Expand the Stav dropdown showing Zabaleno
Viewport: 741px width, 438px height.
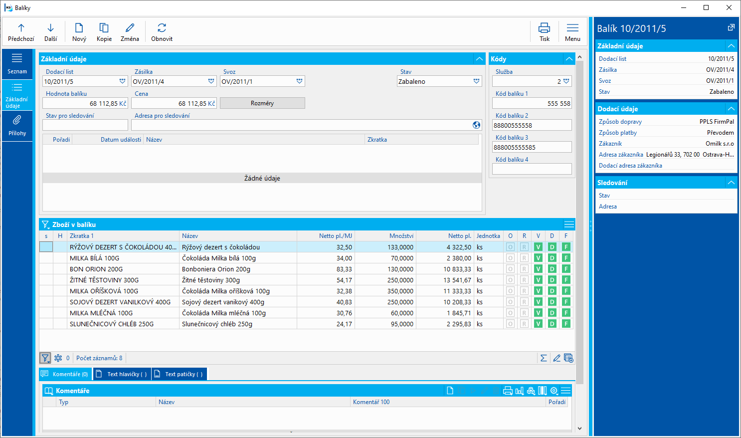point(476,81)
